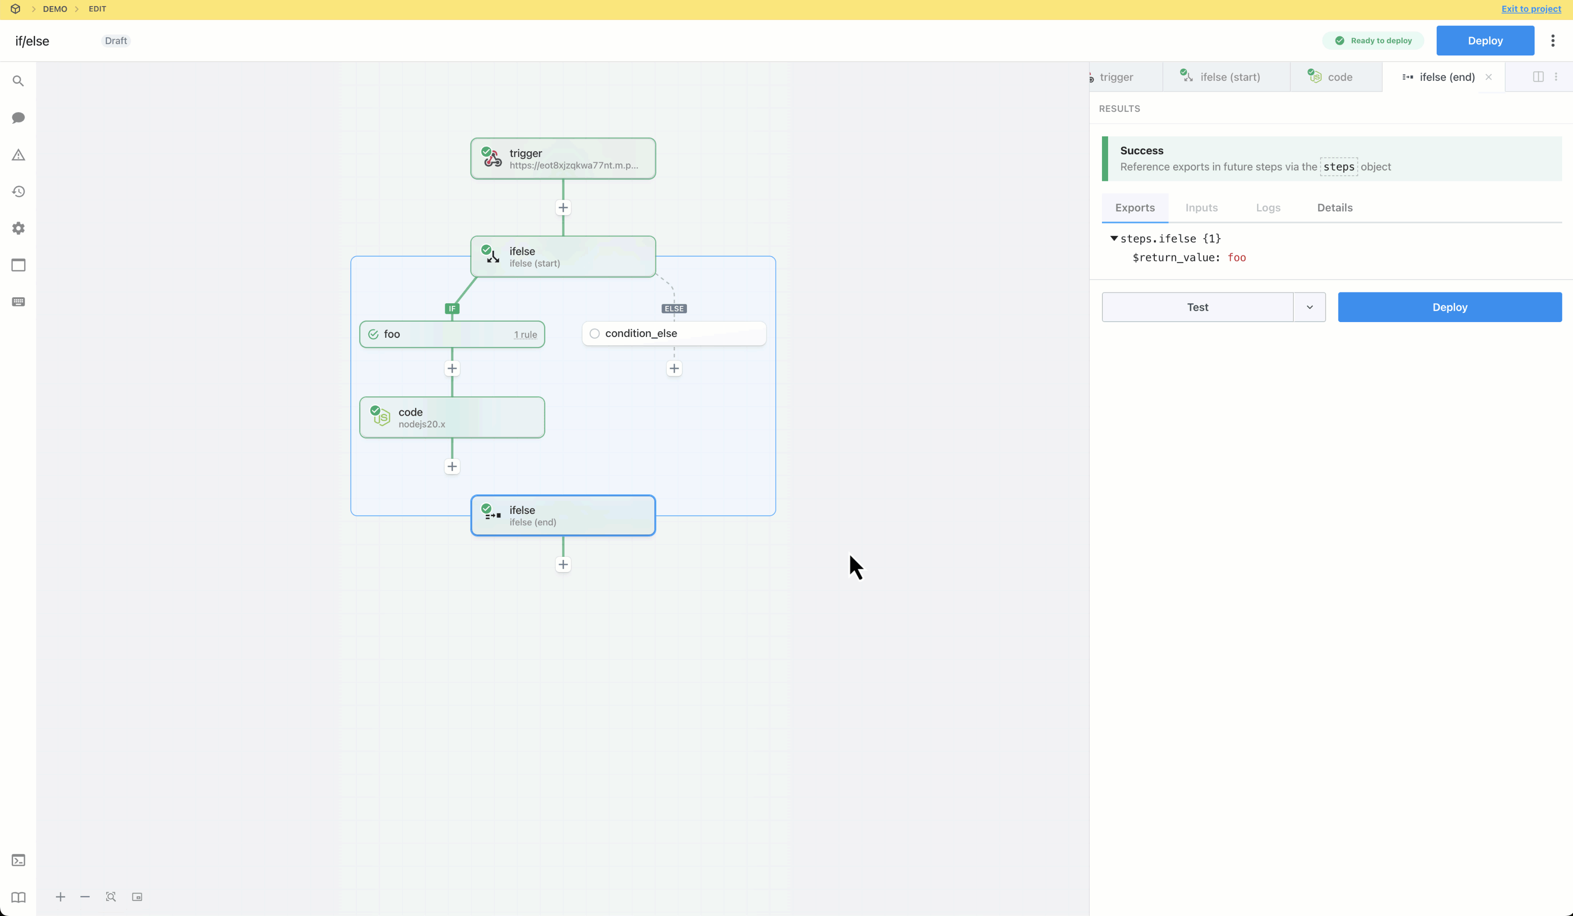Viewport: 1573px width, 916px height.
Task: Open workflow settings gear icon
Action: 18,229
